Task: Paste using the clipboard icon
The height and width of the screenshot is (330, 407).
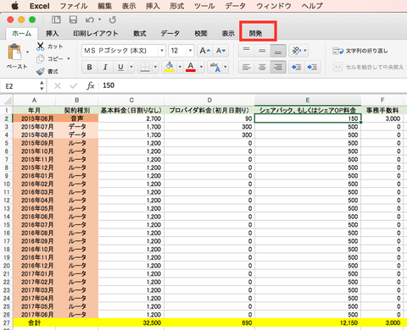Action: [14, 52]
